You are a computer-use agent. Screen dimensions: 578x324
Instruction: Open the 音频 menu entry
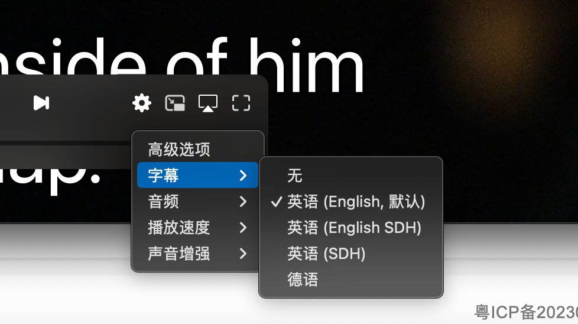tap(197, 201)
